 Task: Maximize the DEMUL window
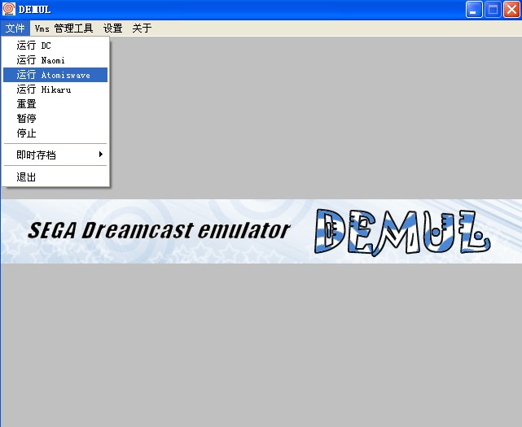click(493, 9)
